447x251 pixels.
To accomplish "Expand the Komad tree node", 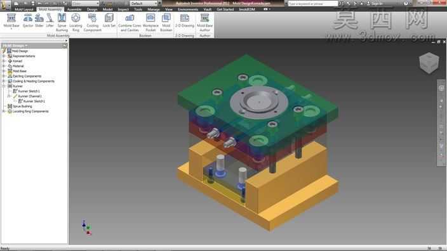I will pyautogui.click(x=4, y=61).
